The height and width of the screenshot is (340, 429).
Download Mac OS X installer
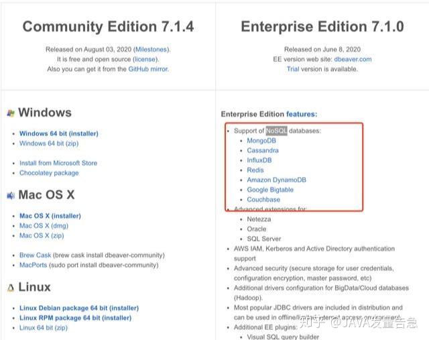click(50, 216)
